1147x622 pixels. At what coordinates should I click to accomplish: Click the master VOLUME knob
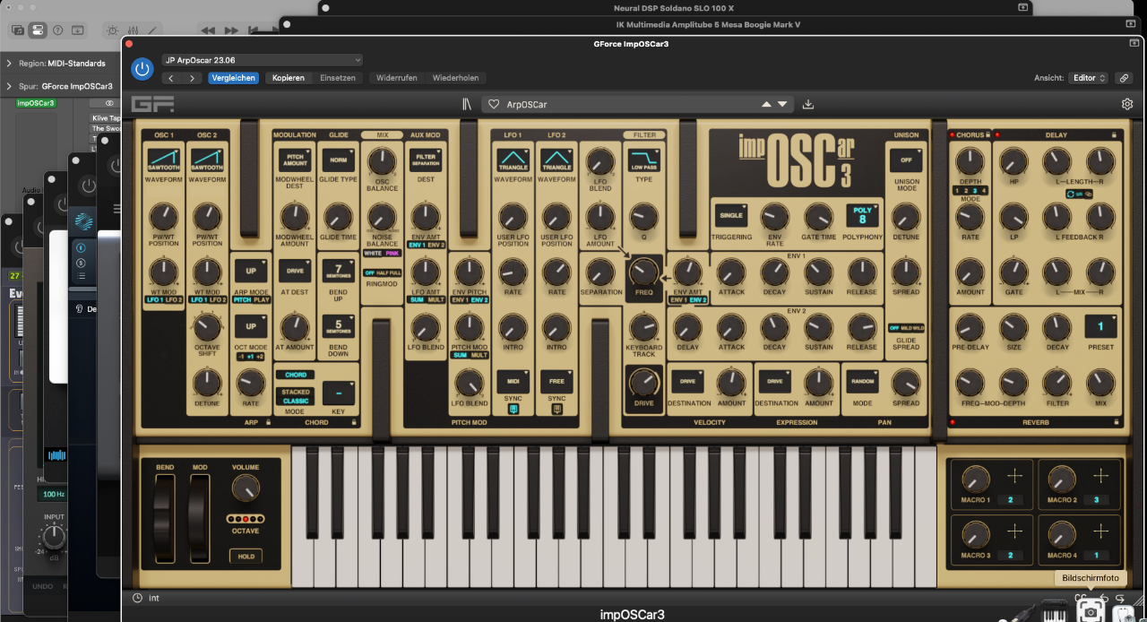[245, 488]
